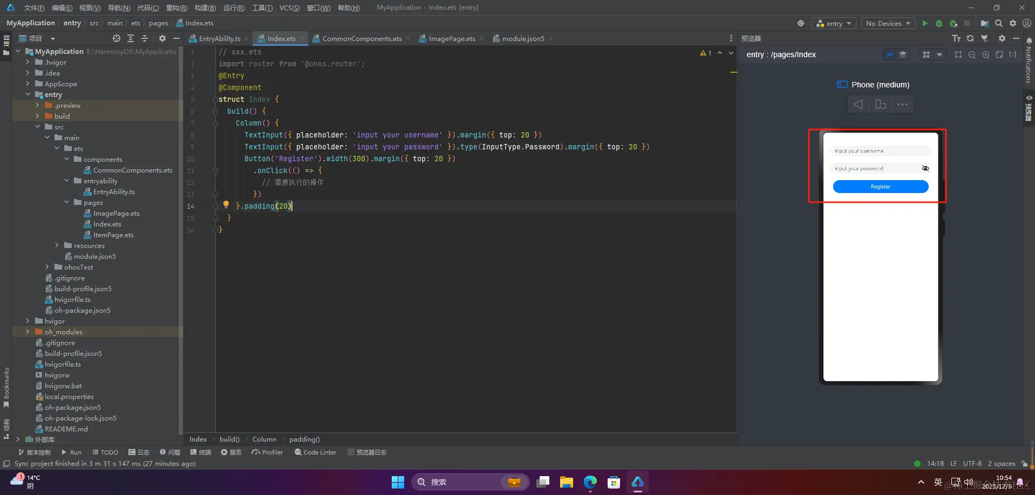Screen dimensions: 1035x495
Task: Expand the resources folder
Action: [x=57, y=245]
